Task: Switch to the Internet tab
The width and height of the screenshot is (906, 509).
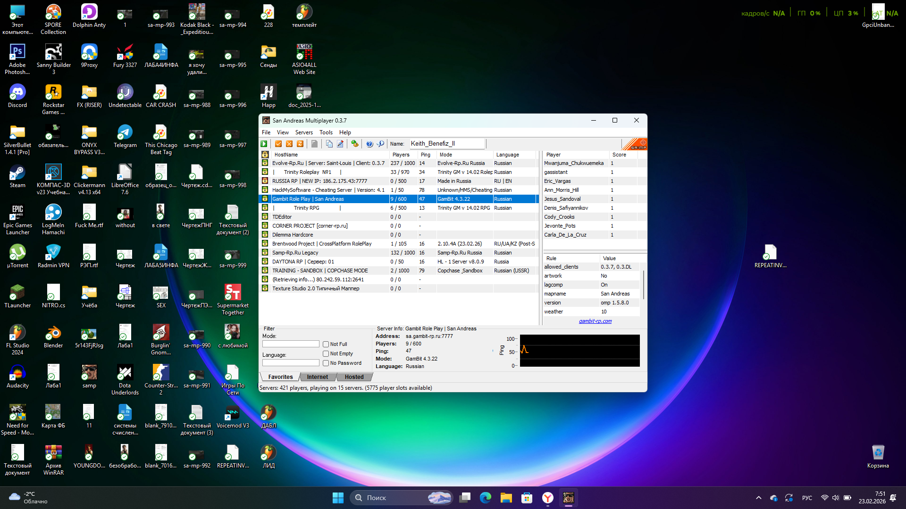Action: click(317, 377)
